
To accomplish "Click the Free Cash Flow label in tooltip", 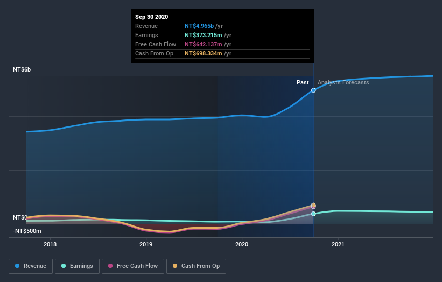I will click(156, 44).
